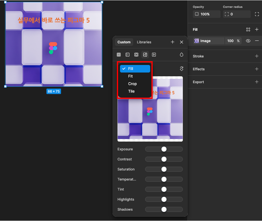Open the blend mode droplet icon
Image resolution: width=262 pixels, height=221 pixels.
182,55
